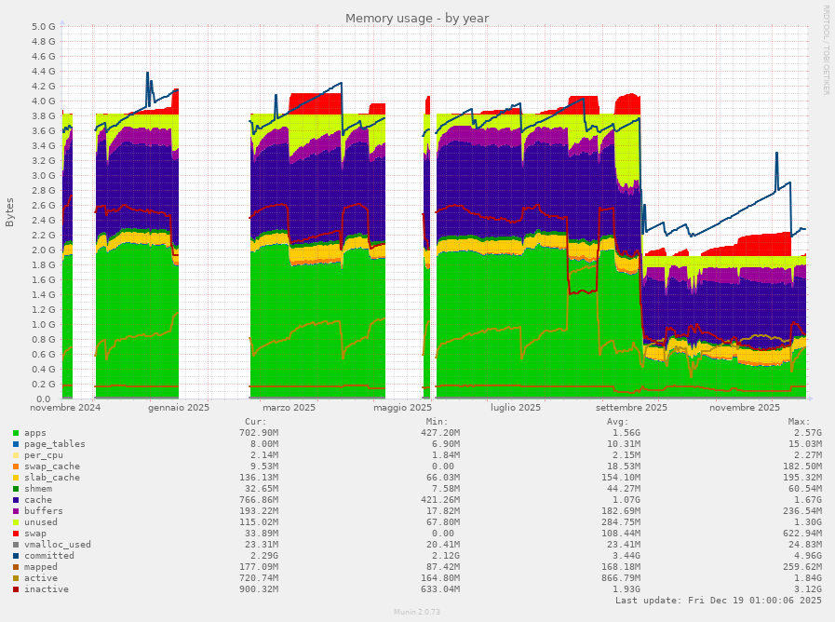Image resolution: width=835 pixels, height=622 pixels.
Task: Toggle the inactive series legend marker
Action: (x=15, y=588)
